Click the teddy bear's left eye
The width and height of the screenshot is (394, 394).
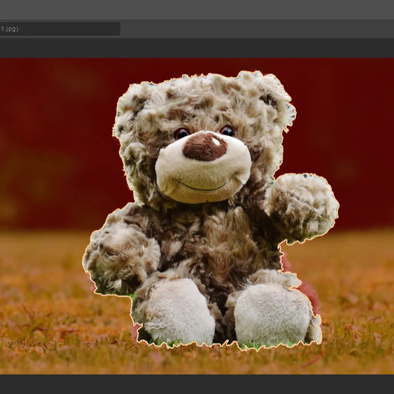tap(181, 134)
